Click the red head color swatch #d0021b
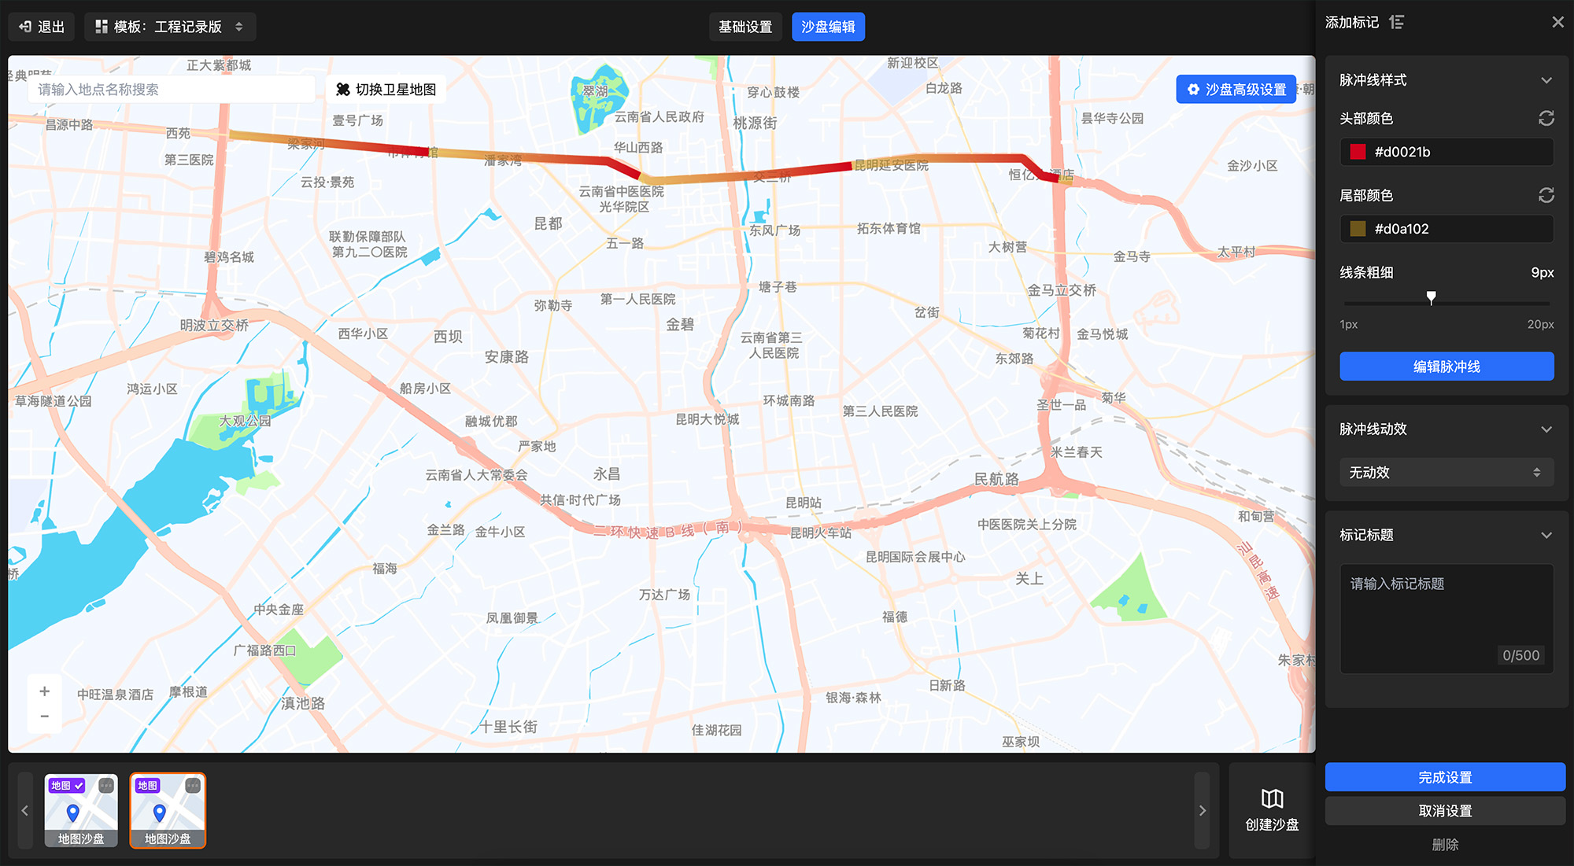This screenshot has height=866, width=1574. point(1358,153)
